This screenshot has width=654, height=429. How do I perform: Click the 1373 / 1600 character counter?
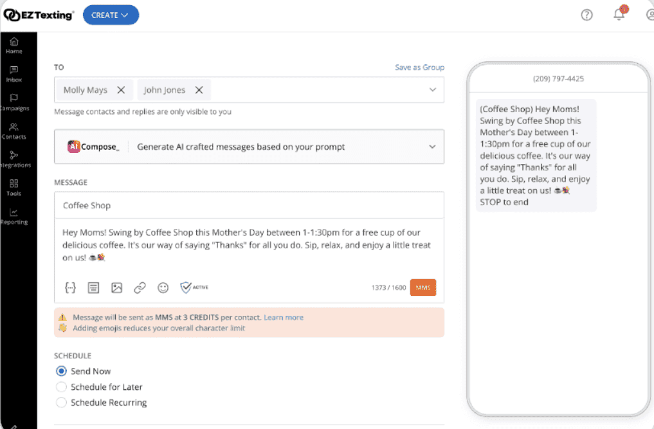(x=388, y=288)
